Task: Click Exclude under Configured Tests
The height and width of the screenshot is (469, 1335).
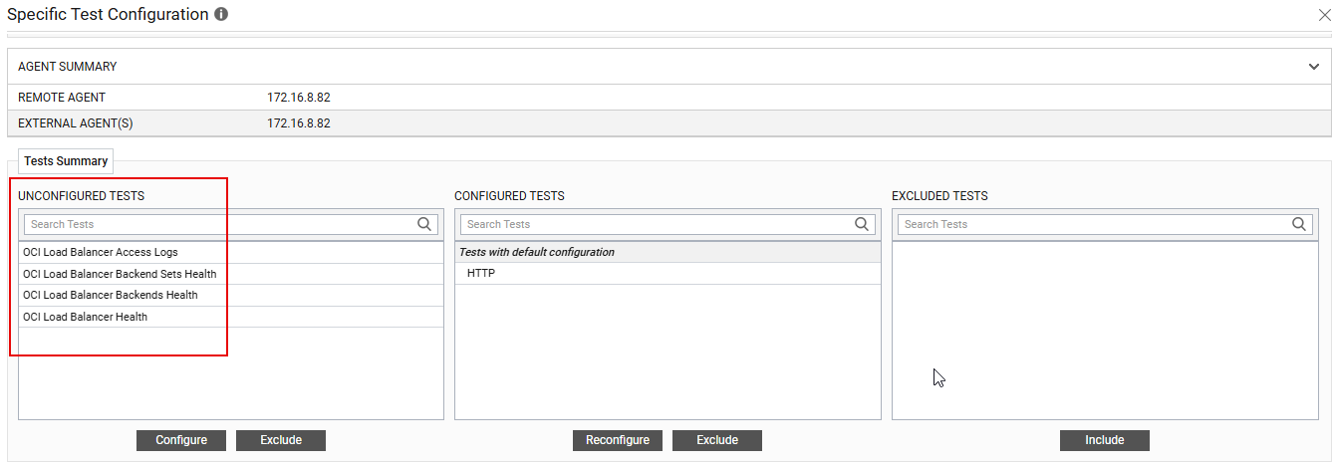Action: click(x=717, y=440)
